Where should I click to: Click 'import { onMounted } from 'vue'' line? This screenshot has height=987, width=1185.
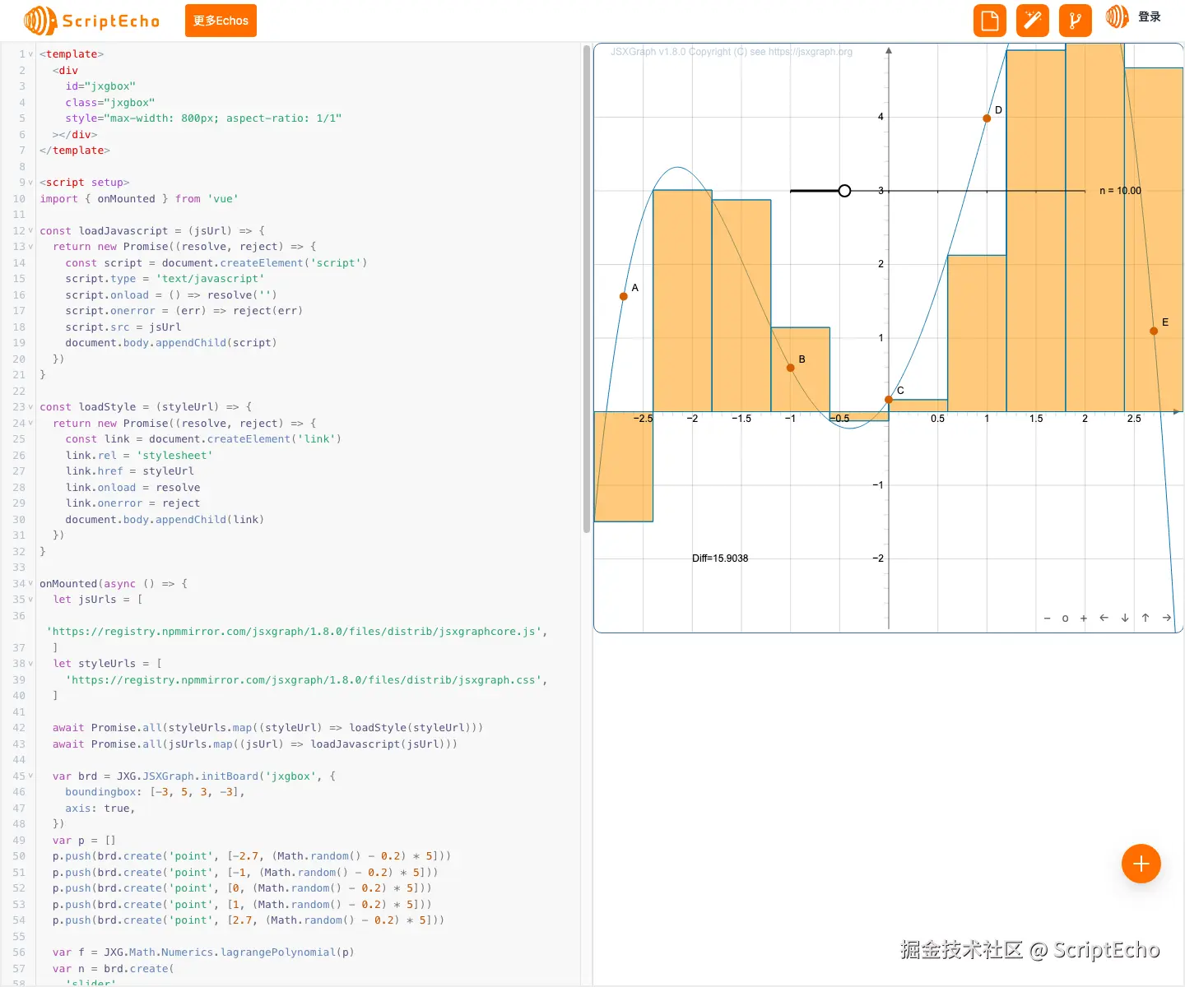(139, 199)
